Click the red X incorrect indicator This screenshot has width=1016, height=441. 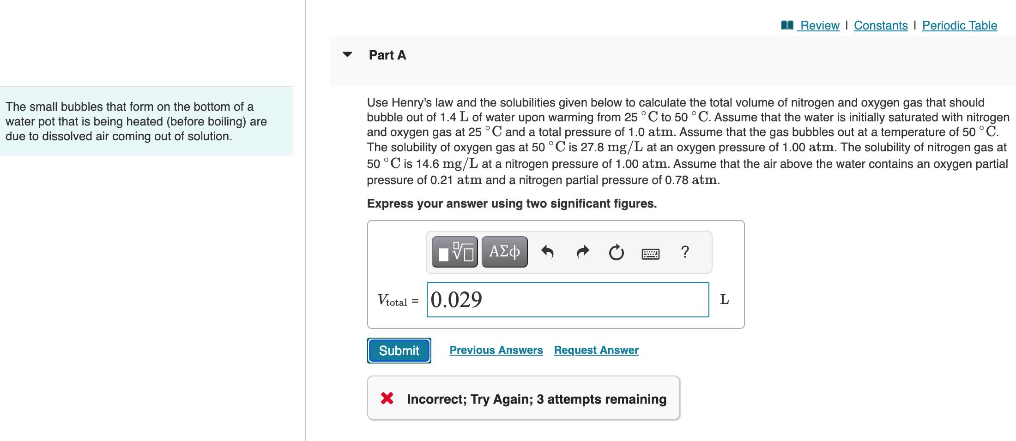(386, 399)
